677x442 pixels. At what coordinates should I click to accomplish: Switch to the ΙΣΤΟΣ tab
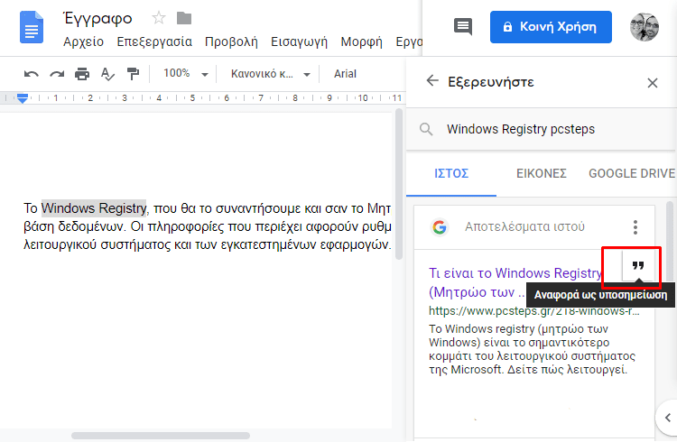451,173
